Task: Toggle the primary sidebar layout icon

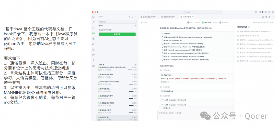Action: point(263,12)
